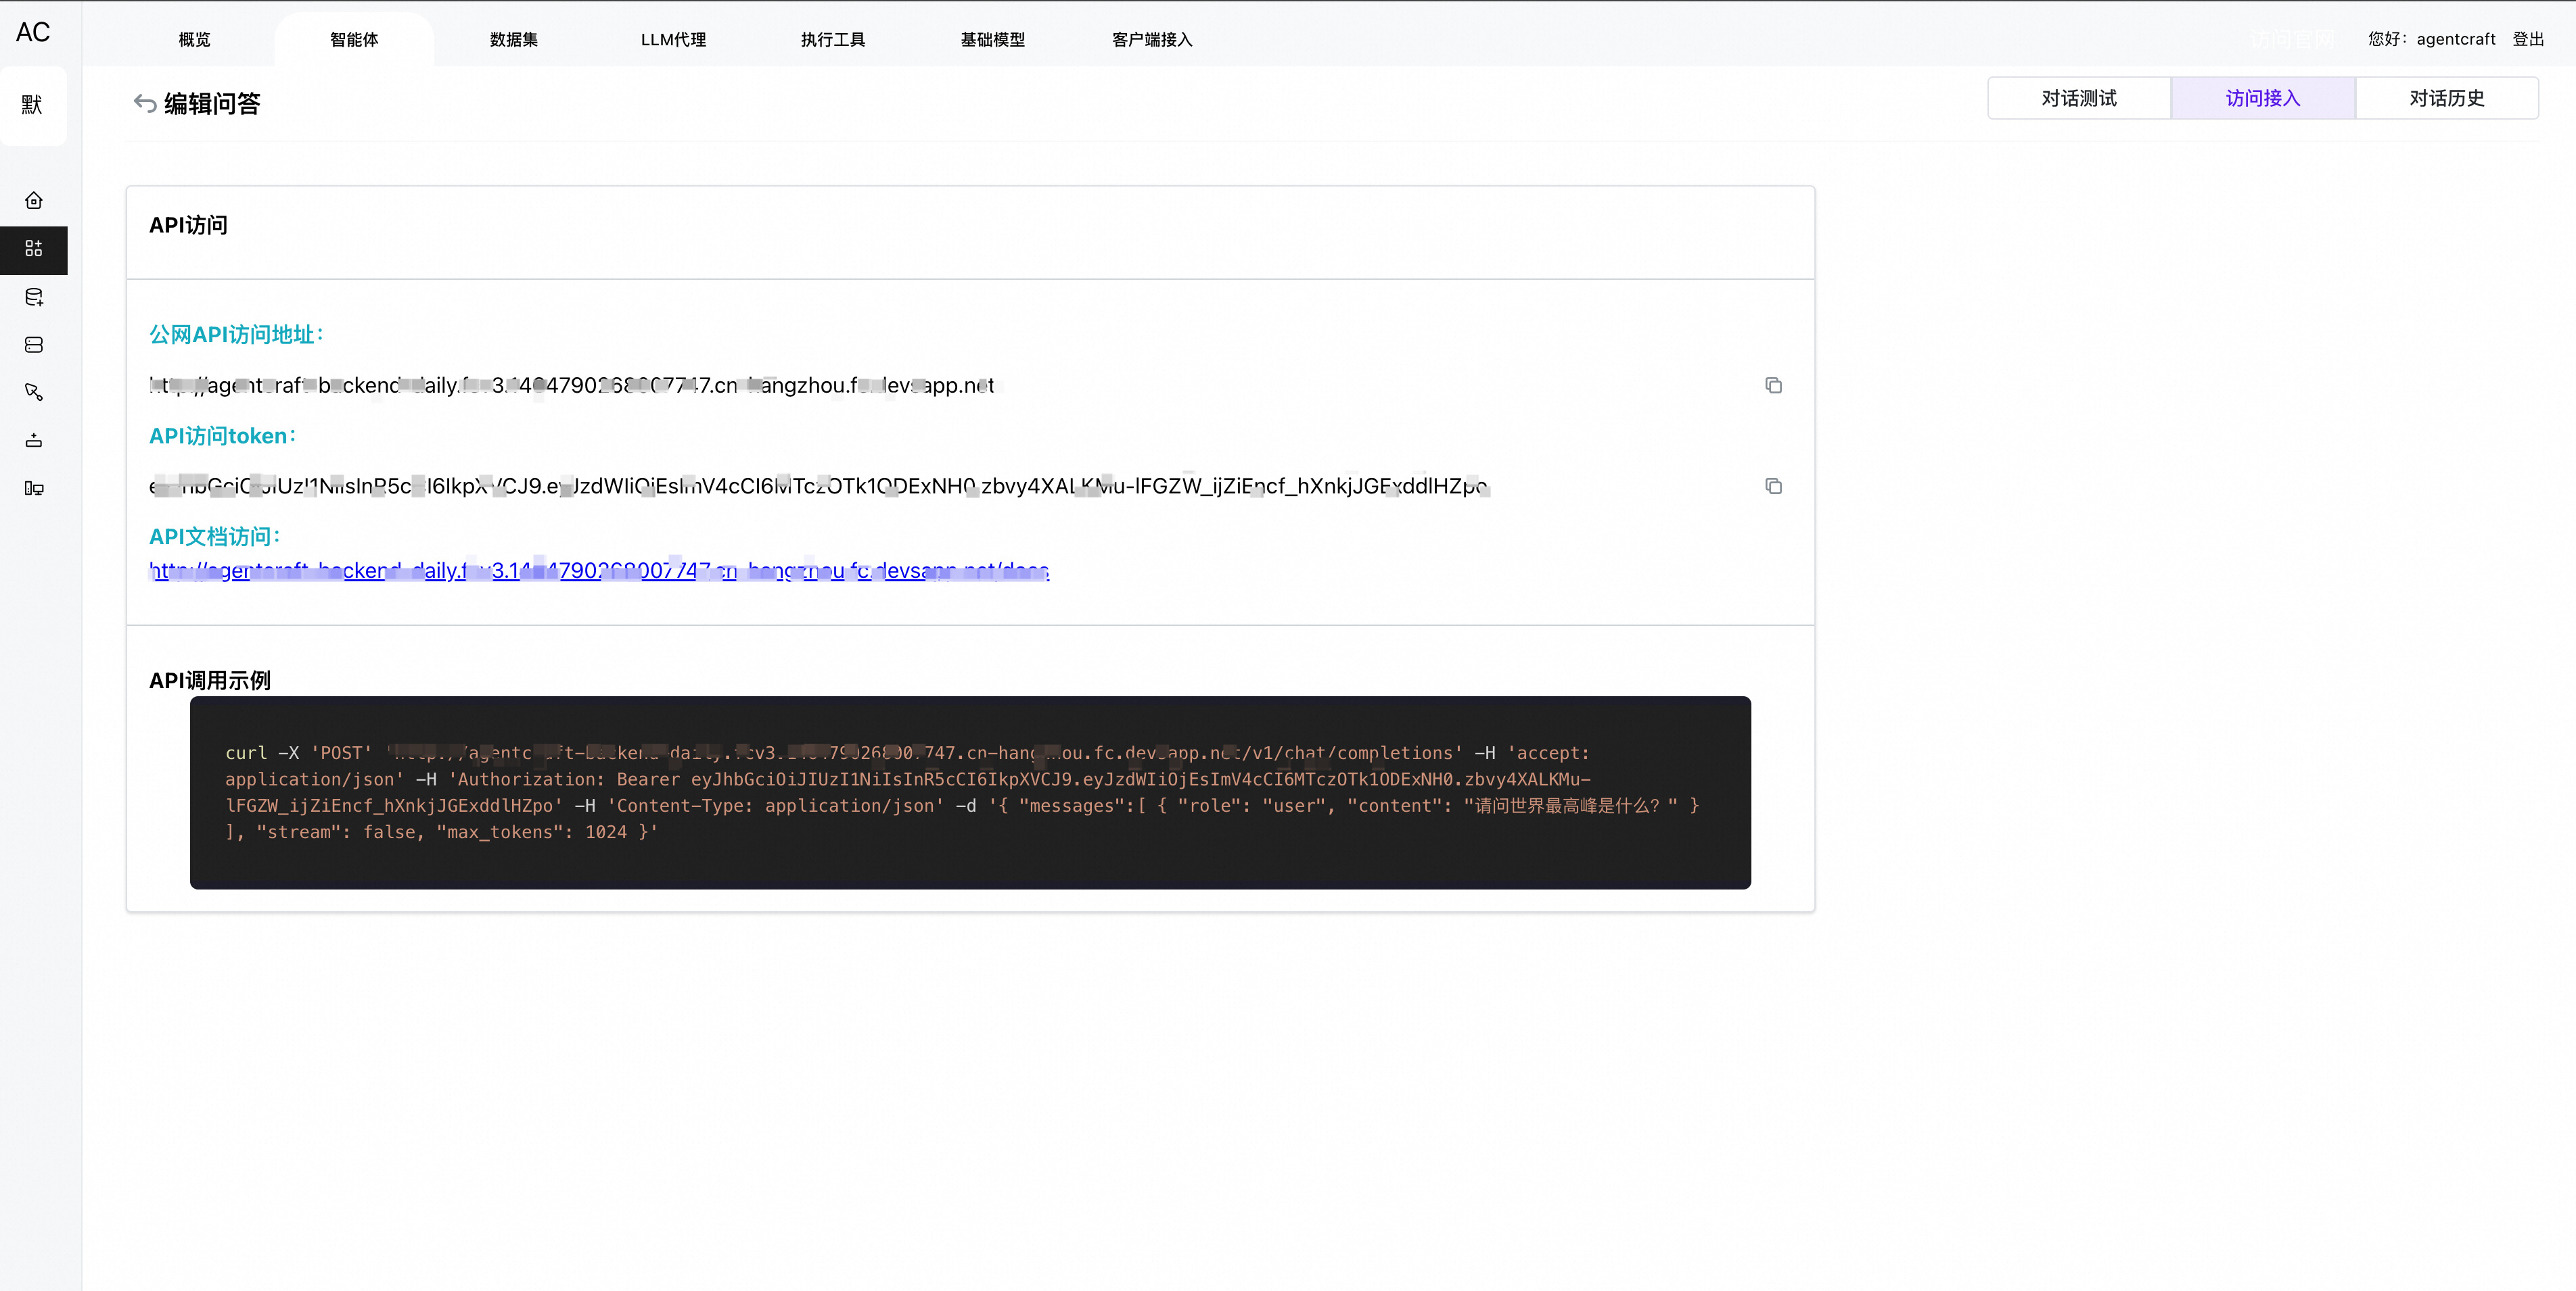Viewport: 2576px width, 1291px height.
Task: Open the 执行工具 top menu
Action: (832, 40)
